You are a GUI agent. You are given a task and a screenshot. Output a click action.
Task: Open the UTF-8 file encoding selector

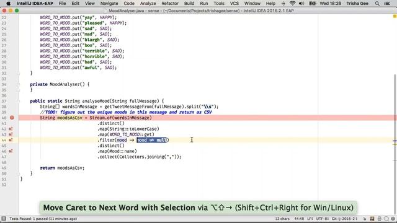tap(323, 219)
